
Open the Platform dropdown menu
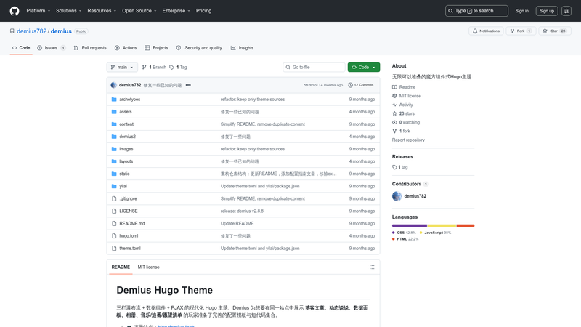click(x=38, y=11)
